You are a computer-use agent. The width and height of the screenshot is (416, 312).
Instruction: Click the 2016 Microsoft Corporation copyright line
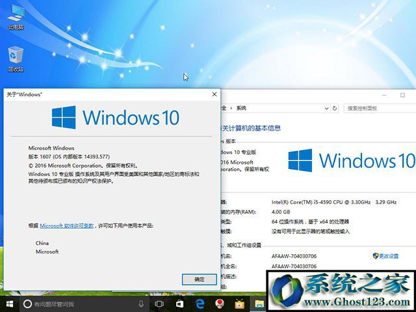pyautogui.click(x=83, y=166)
